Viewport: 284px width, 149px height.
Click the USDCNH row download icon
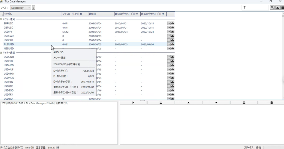pyautogui.click(x=173, y=57)
